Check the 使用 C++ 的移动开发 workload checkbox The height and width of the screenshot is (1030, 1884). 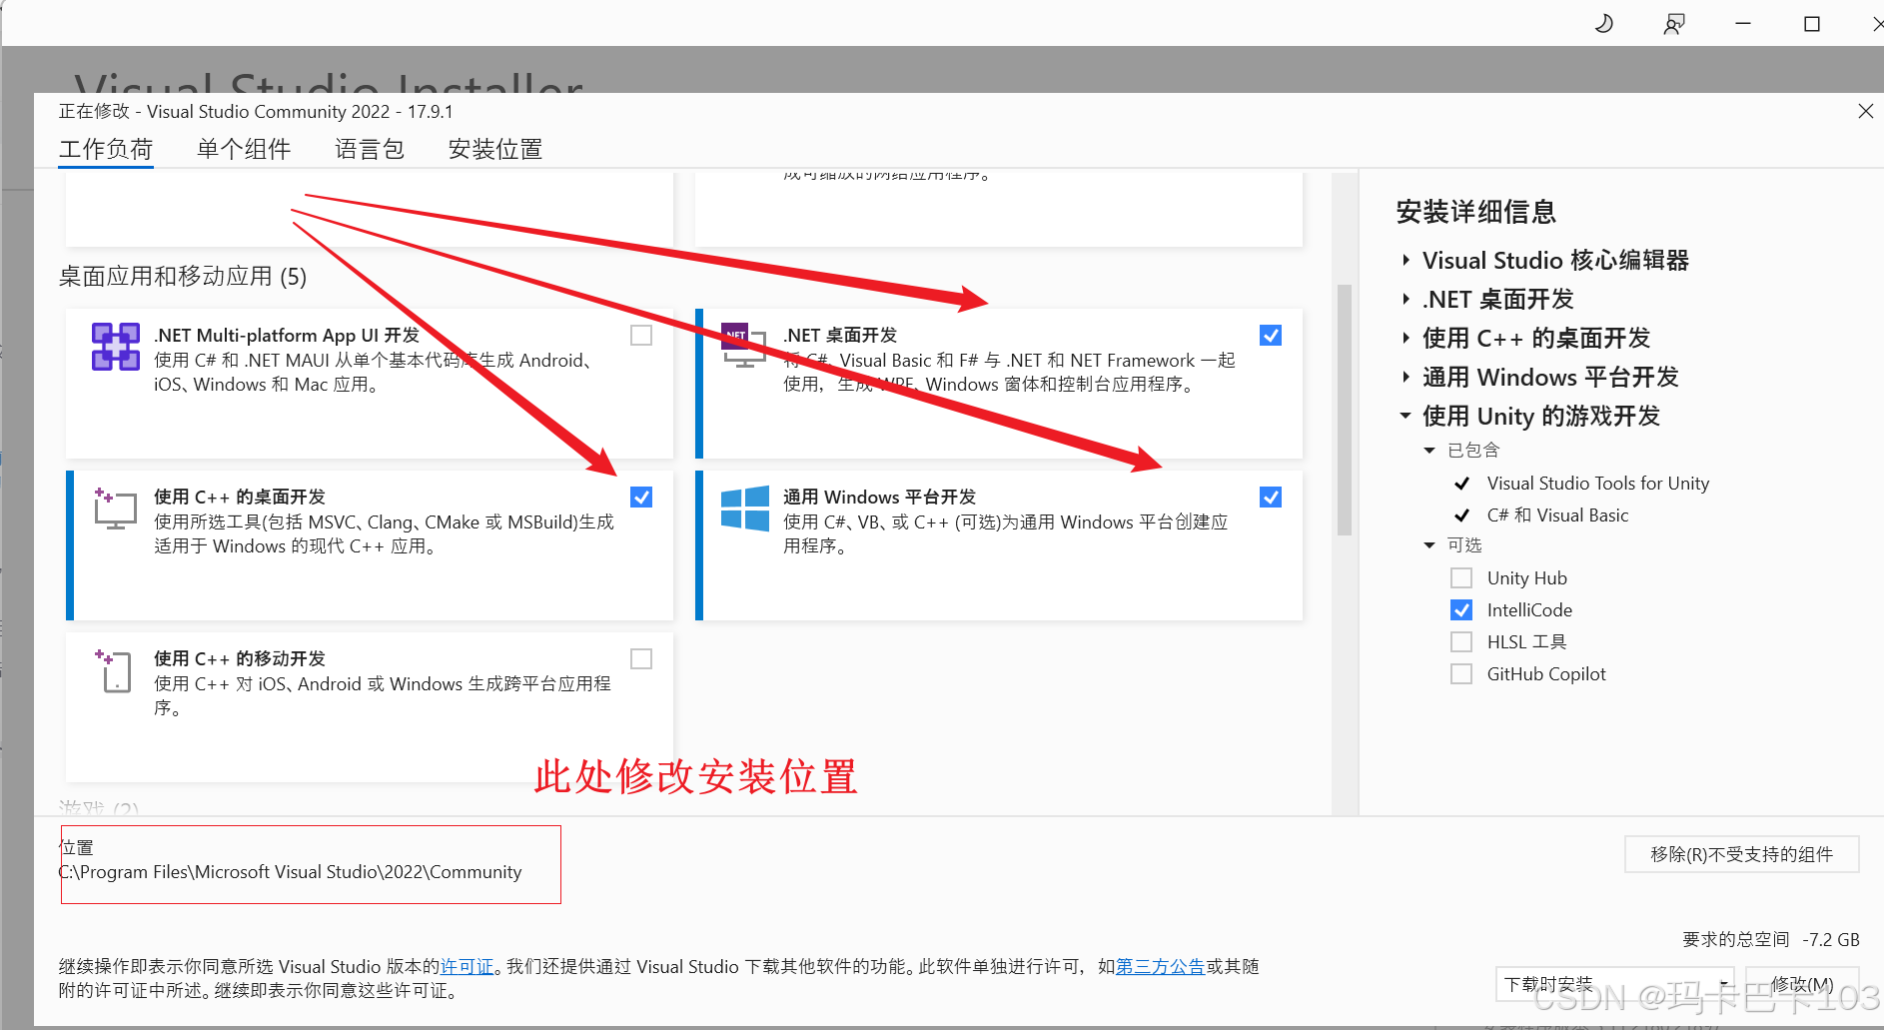(x=641, y=659)
